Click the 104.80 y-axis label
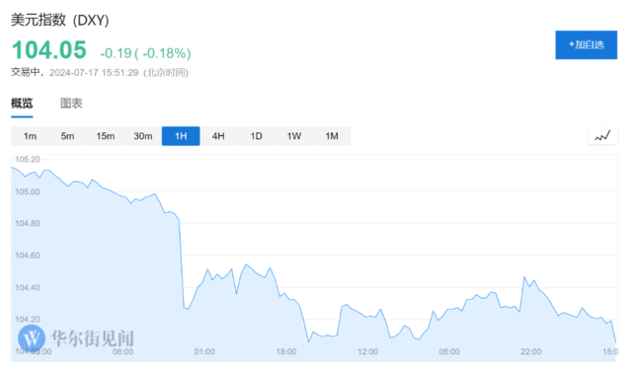This screenshot has width=632, height=370. (28, 223)
